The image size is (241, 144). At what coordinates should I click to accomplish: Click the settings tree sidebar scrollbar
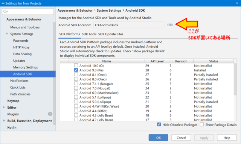[x=54, y=74]
